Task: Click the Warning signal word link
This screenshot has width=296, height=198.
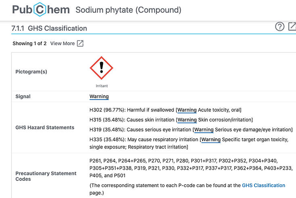Action: pyautogui.click(x=99, y=96)
